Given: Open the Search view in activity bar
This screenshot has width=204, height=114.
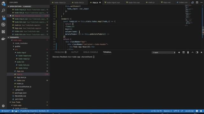Looking at the screenshot, I should (x=3, y=10).
